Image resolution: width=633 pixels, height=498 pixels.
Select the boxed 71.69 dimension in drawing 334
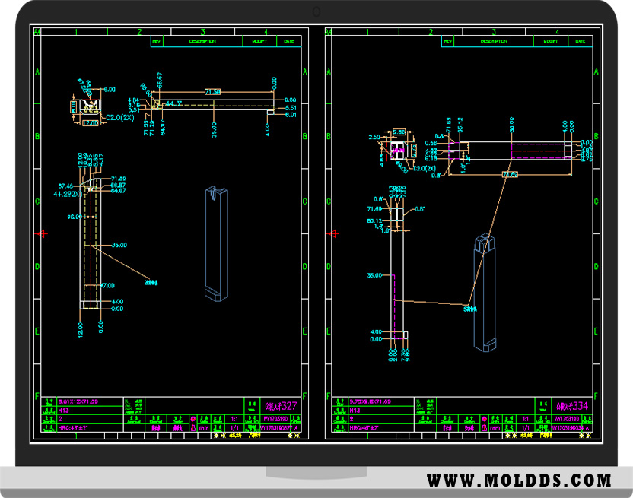click(511, 174)
